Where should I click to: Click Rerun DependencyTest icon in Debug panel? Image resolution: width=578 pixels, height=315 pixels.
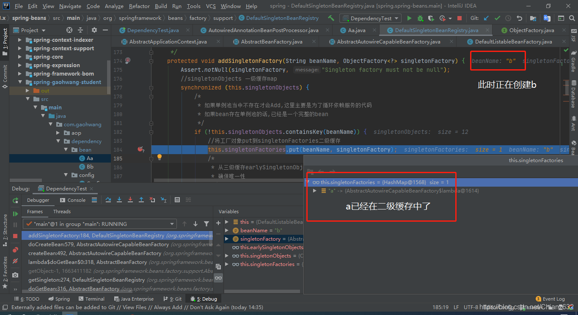(15, 200)
